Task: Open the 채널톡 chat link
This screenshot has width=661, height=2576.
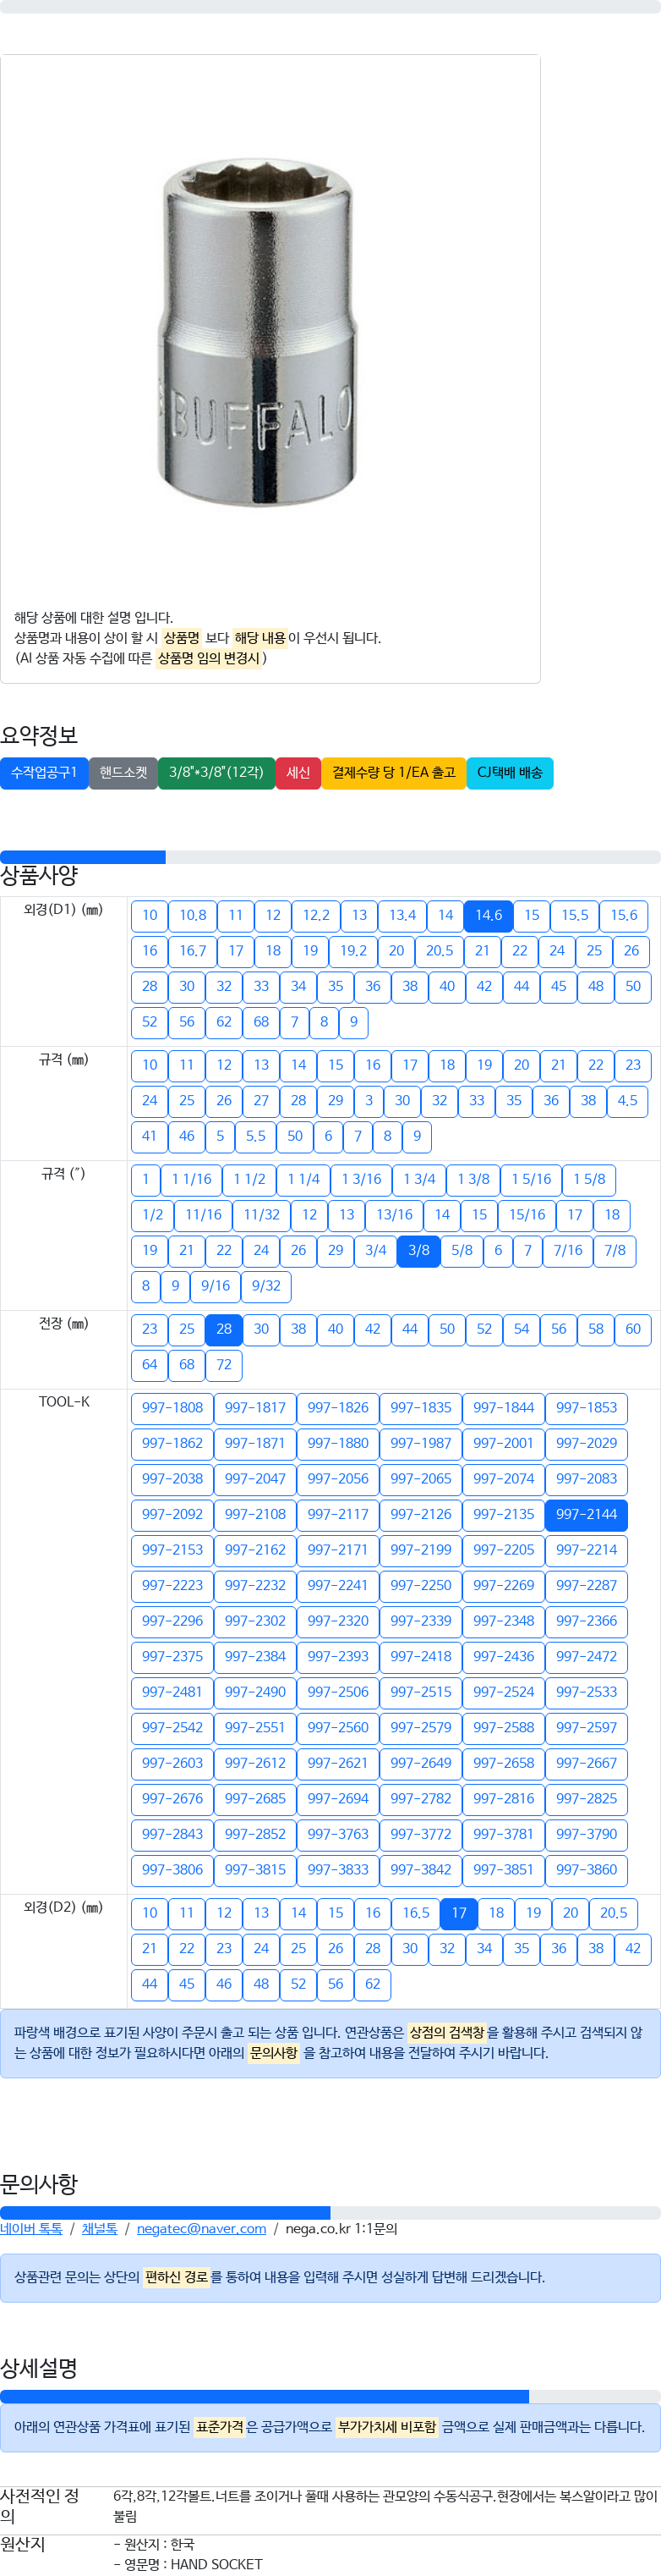Action: [x=99, y=2229]
